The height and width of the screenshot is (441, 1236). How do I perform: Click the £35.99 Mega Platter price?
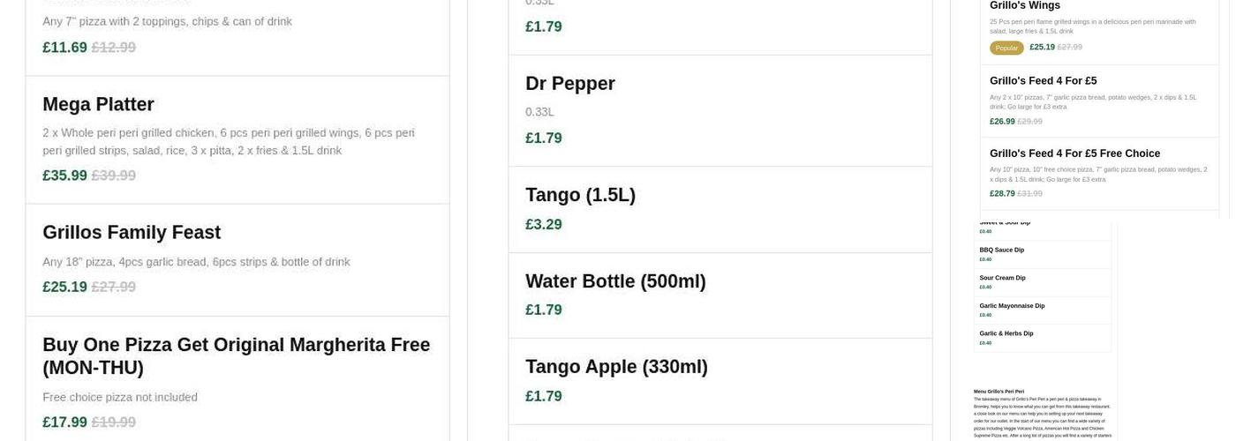click(64, 176)
